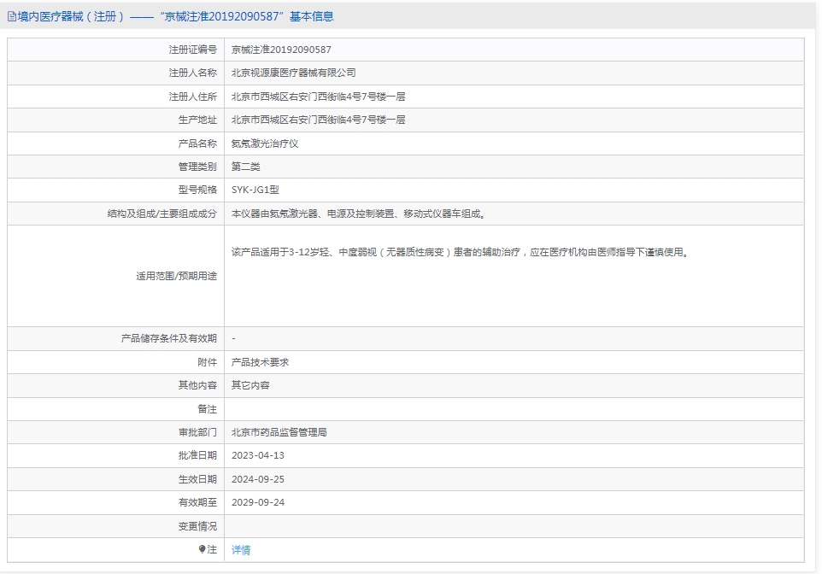Click registrant name 北京视源康医疗器械有限公司
Screen dimensions: 822x574
[x=294, y=73]
